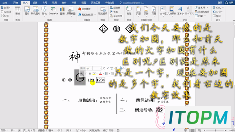Adjust the zoom slider in the status bar

(x=215, y=131)
